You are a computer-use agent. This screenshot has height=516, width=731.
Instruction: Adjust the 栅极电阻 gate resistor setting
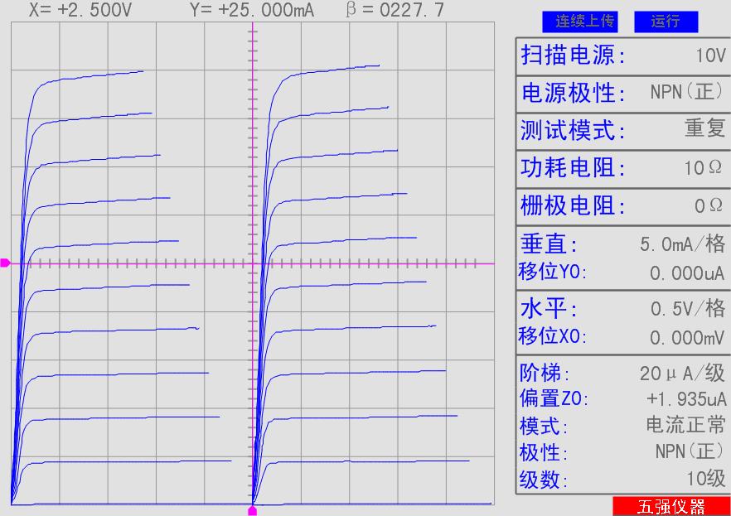(x=622, y=205)
